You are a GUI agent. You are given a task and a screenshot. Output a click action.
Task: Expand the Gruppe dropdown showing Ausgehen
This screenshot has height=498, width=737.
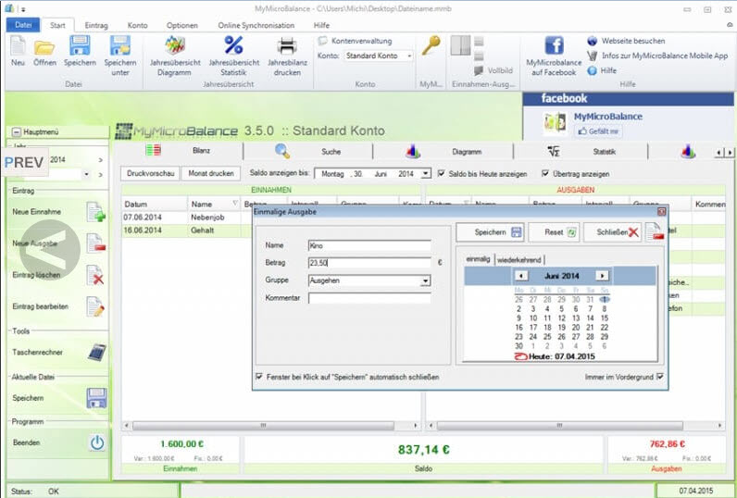click(x=425, y=281)
